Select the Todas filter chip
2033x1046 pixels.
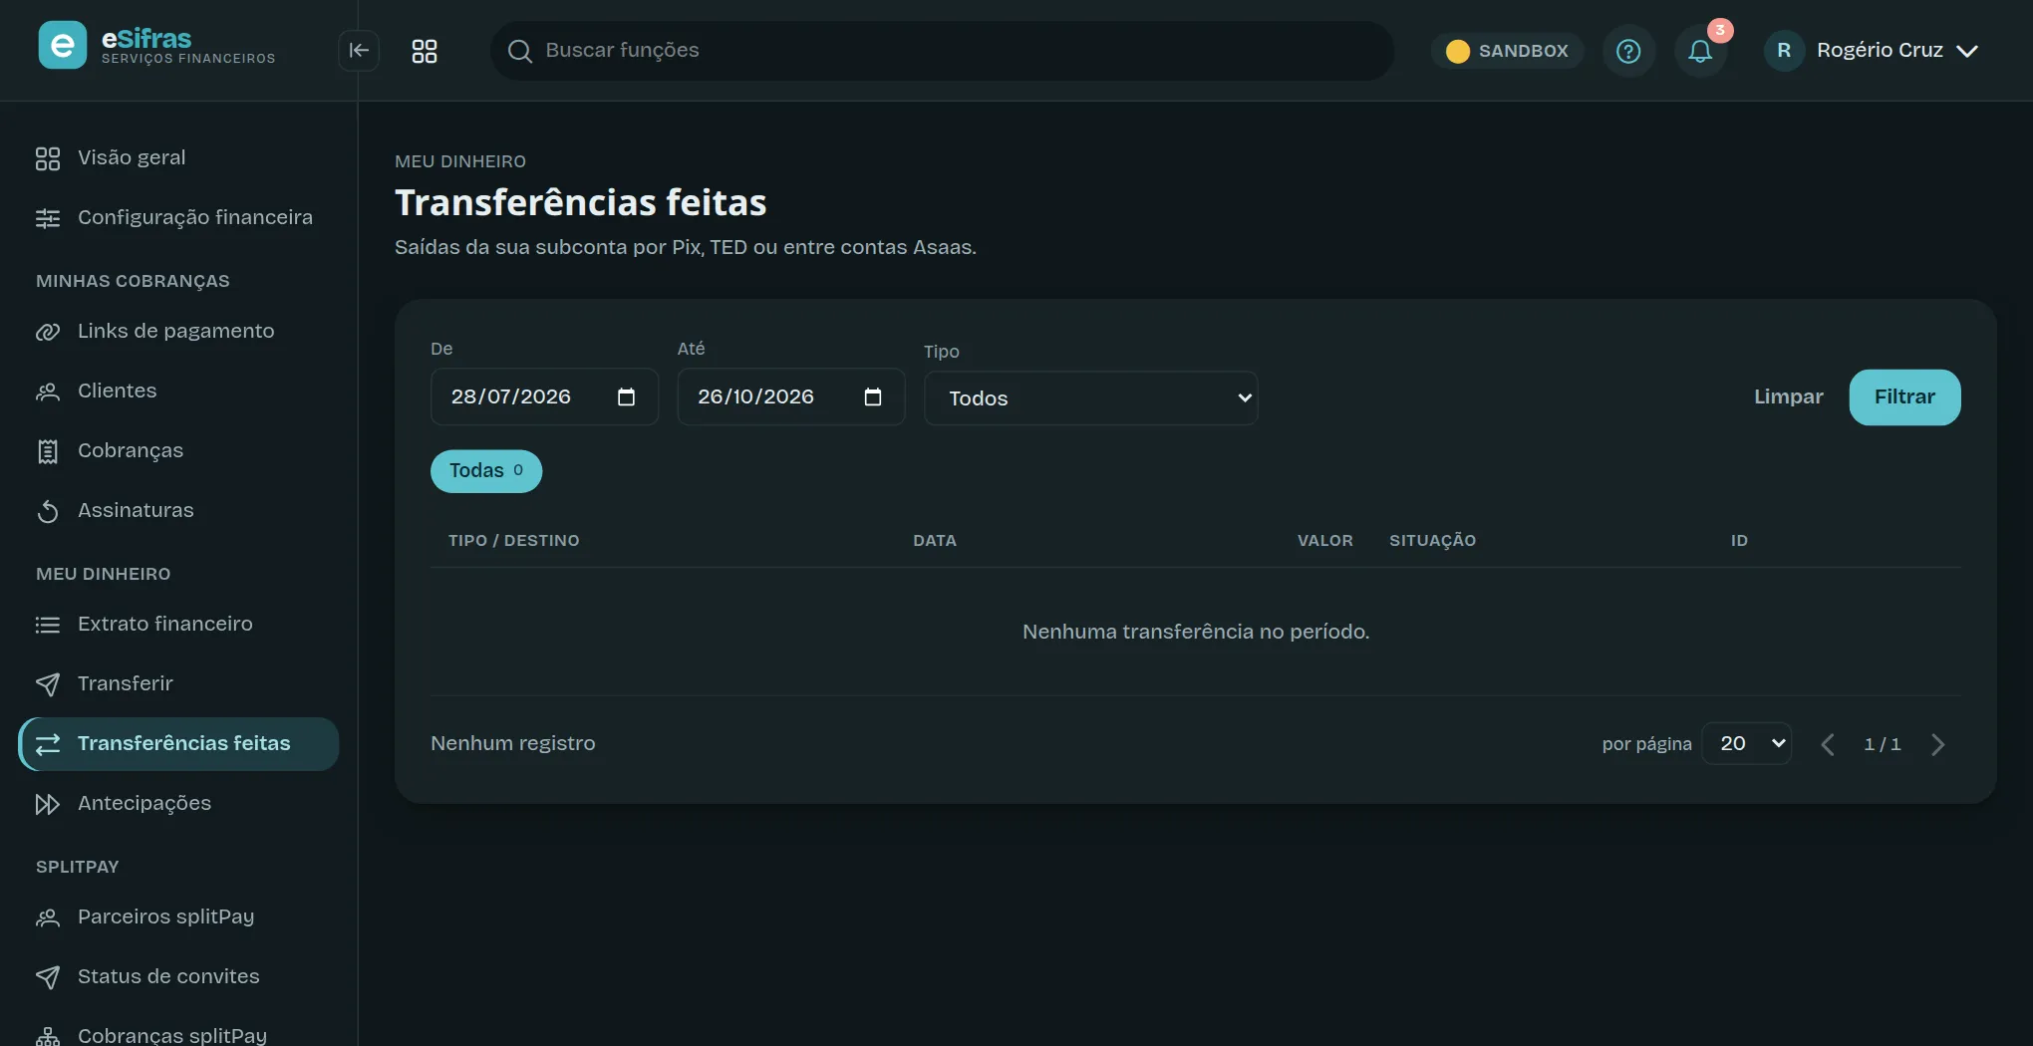point(486,471)
